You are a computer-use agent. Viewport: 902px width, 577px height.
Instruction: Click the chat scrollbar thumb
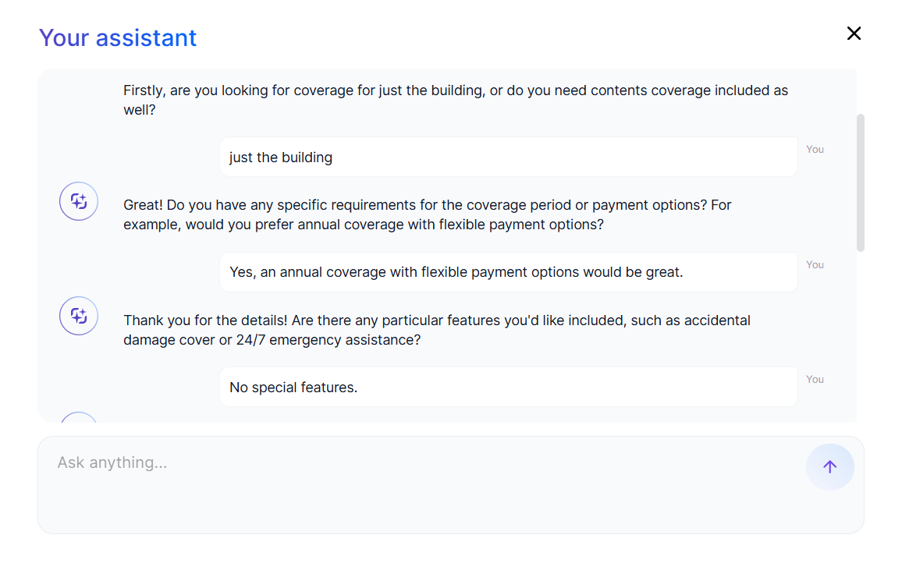pyautogui.click(x=861, y=182)
